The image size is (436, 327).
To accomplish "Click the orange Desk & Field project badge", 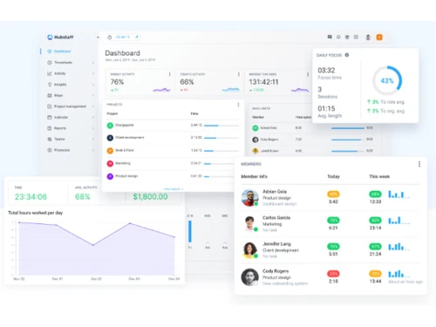I will pos(110,151).
